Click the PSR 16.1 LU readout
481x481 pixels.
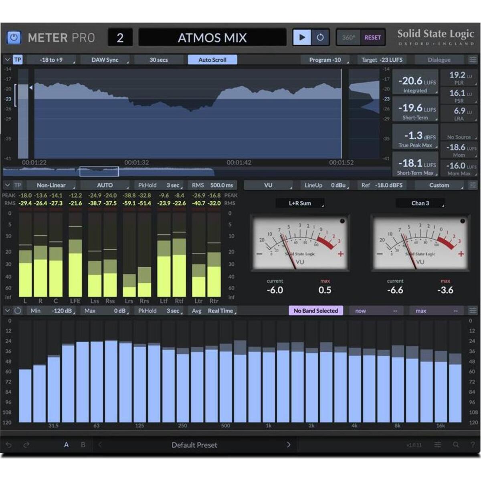[459, 96]
